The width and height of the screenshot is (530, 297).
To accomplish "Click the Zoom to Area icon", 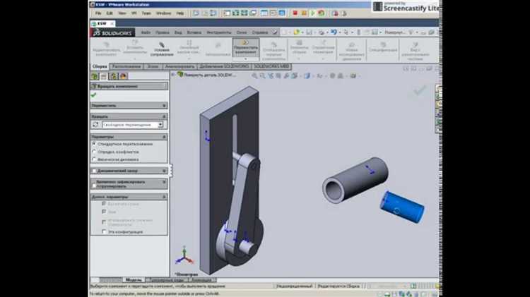I will pos(263,76).
